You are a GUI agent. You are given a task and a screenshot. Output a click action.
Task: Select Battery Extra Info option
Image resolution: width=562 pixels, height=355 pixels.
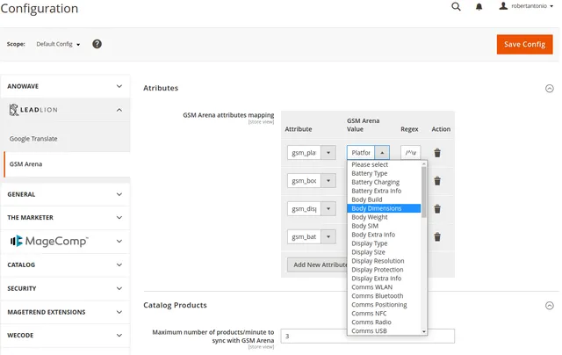click(x=384, y=191)
